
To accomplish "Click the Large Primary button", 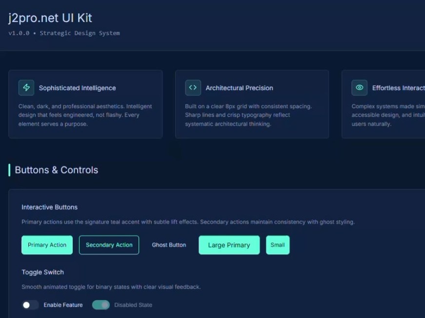I will pos(229,245).
